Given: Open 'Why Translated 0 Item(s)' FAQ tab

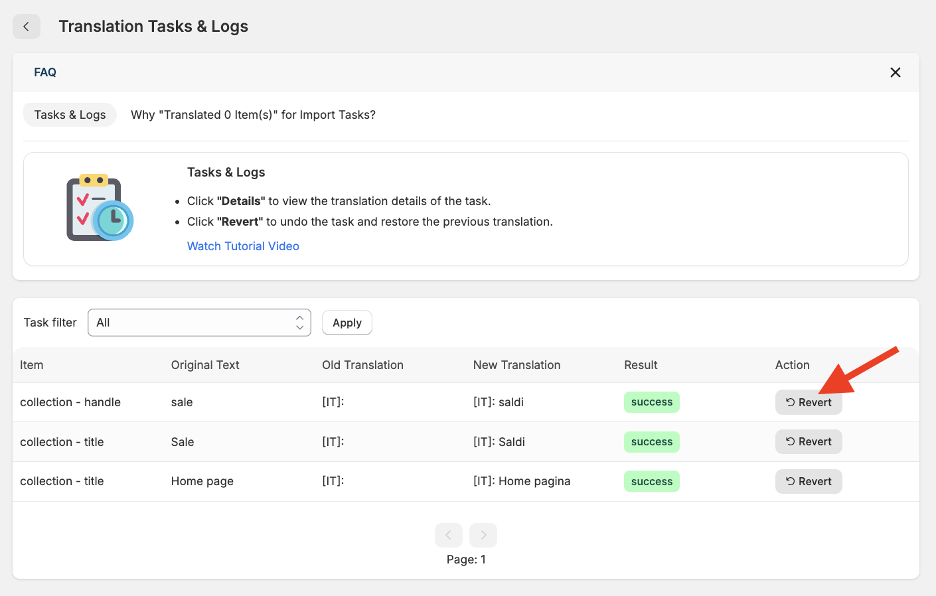Looking at the screenshot, I should [x=253, y=115].
